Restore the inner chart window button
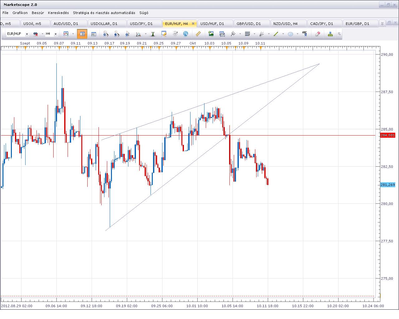Screen dimensions: 399x319 pyautogui.click(x=389, y=23)
